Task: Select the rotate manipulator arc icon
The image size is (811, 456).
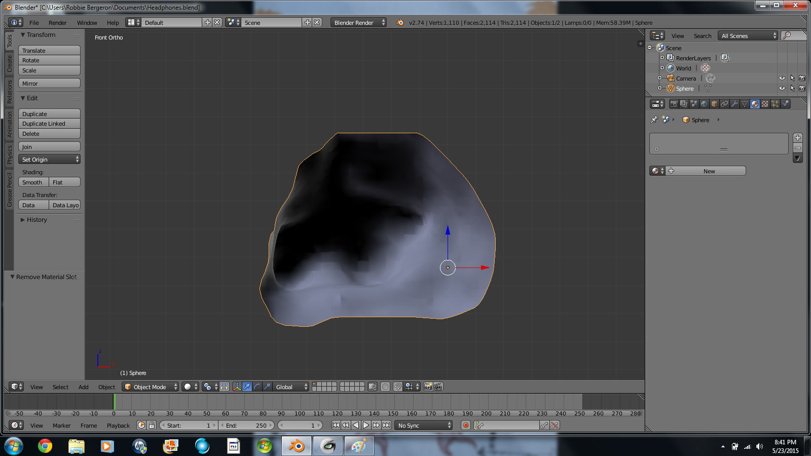Action: pyautogui.click(x=257, y=387)
